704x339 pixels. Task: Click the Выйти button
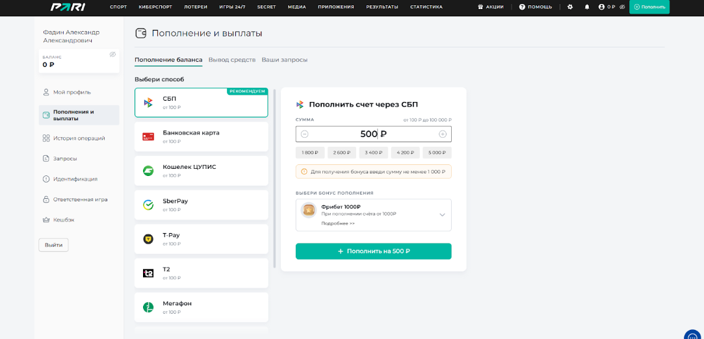click(x=53, y=245)
